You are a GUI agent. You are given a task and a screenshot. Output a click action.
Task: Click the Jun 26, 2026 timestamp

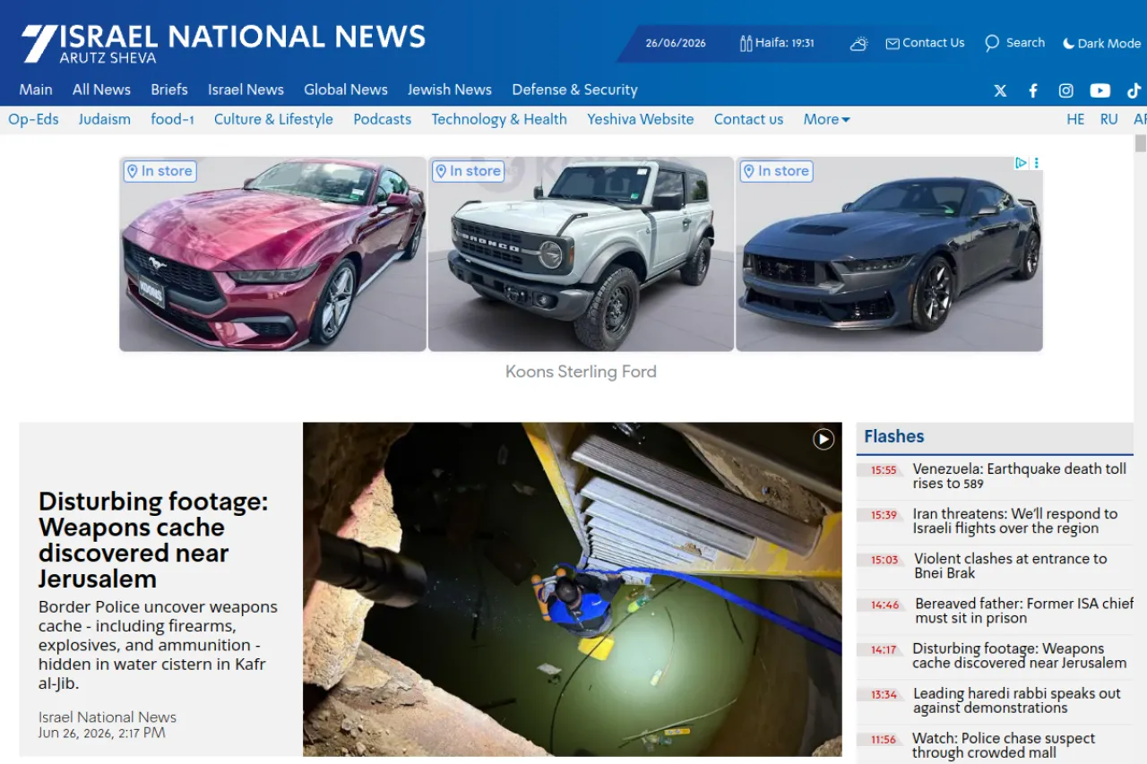click(x=102, y=733)
